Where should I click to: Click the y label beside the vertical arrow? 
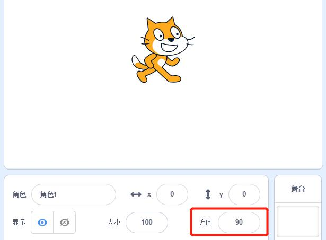click(221, 195)
